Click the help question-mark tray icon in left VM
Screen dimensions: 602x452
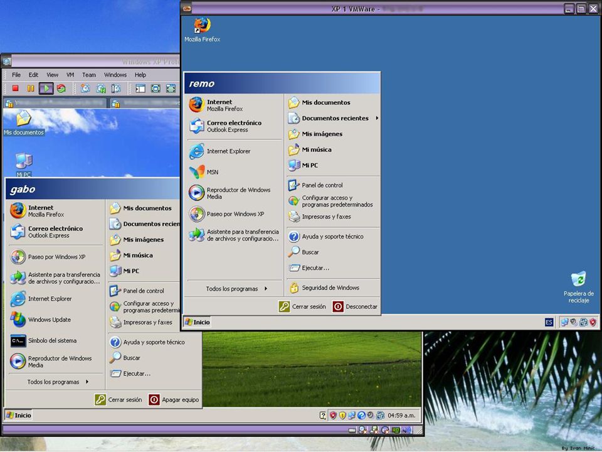tap(361, 415)
